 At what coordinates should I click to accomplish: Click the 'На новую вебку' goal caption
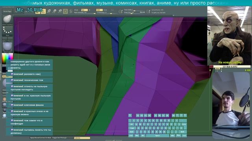[230, 62]
